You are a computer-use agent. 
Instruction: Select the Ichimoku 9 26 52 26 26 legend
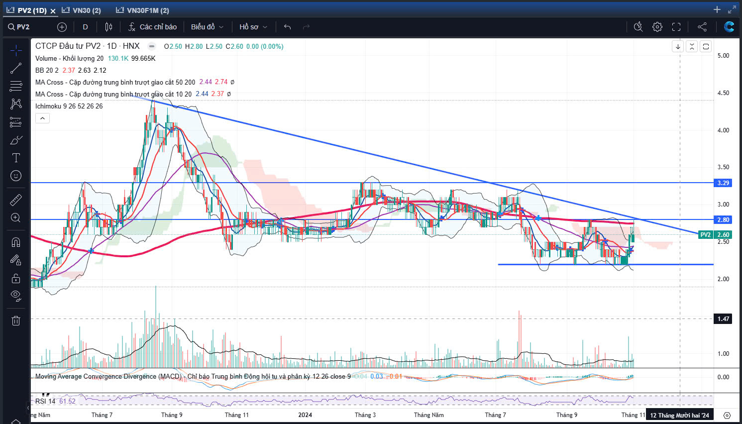point(69,106)
